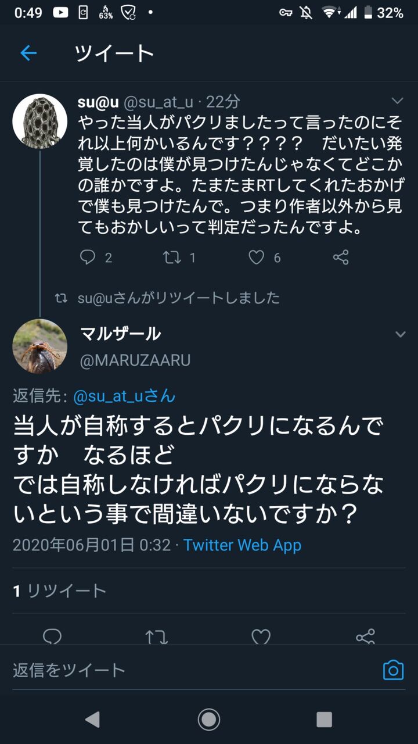Toggle retweet on su@u's tweet
The height and width of the screenshot is (744, 418).
tap(174, 257)
